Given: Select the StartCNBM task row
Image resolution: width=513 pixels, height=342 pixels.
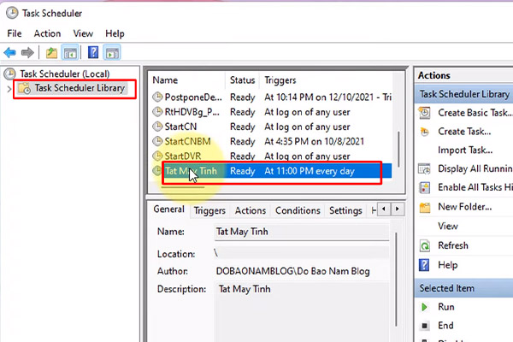Looking at the screenshot, I should click(x=272, y=141).
